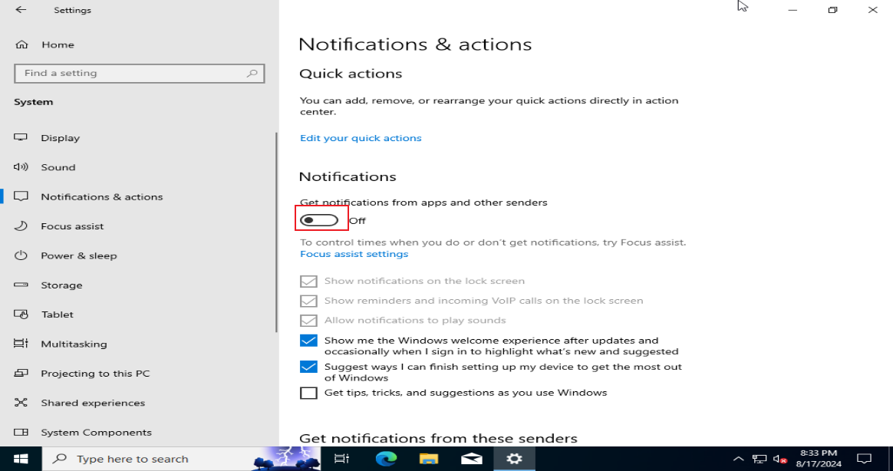Launch Microsoft Edge from the taskbar
Screen dimensions: 893x471
click(386, 459)
